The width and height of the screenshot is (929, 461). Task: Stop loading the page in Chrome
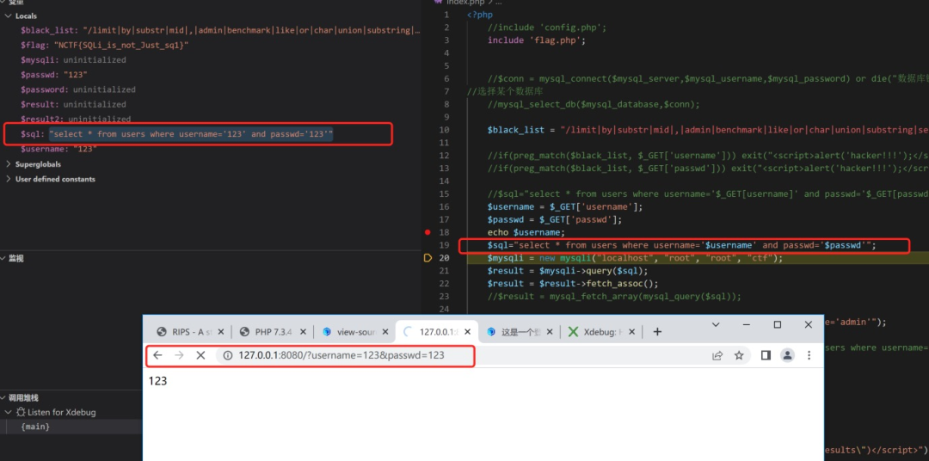(x=200, y=355)
